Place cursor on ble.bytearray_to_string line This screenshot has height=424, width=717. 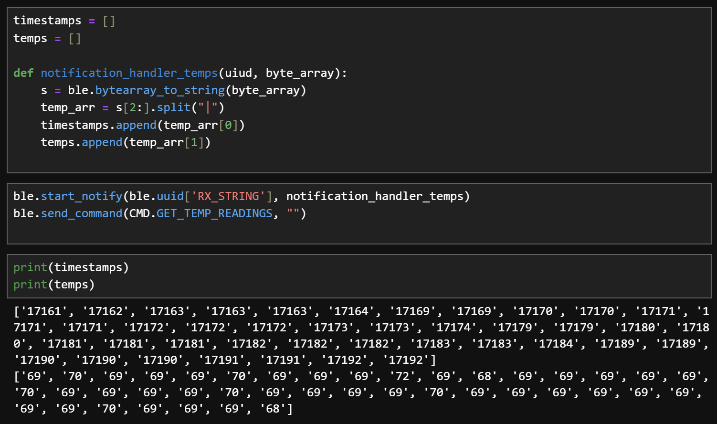[173, 90]
